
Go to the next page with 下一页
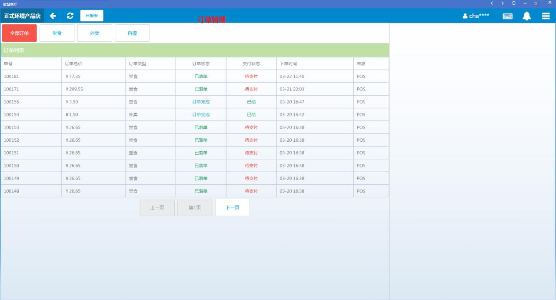point(233,207)
